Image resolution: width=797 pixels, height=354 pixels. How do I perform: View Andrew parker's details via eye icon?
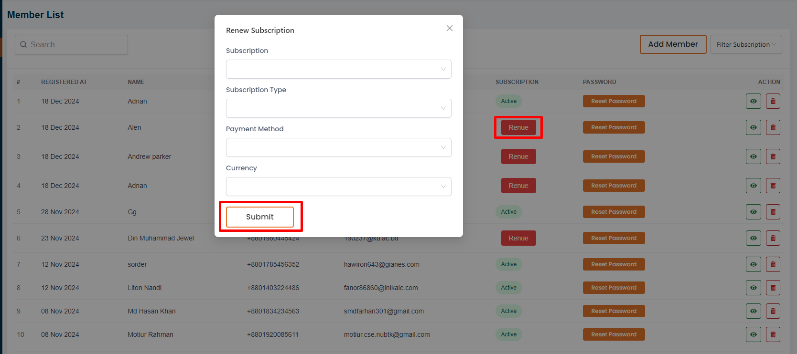click(x=753, y=156)
